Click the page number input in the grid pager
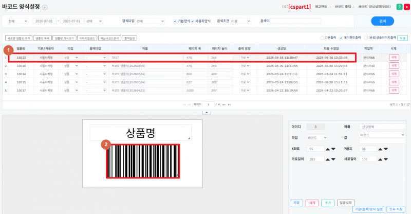Screen dimensions: 411x214 pos(209,104)
